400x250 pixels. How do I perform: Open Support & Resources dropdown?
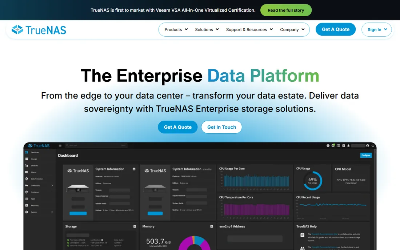pyautogui.click(x=249, y=29)
